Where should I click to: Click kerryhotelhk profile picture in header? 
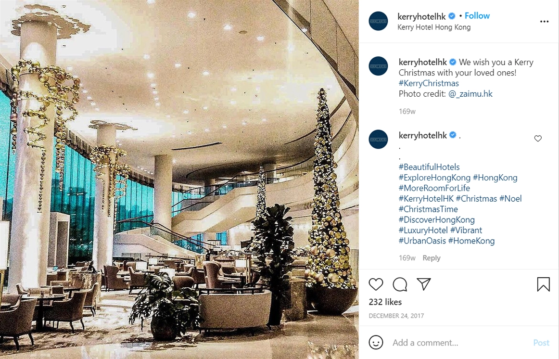(378, 21)
